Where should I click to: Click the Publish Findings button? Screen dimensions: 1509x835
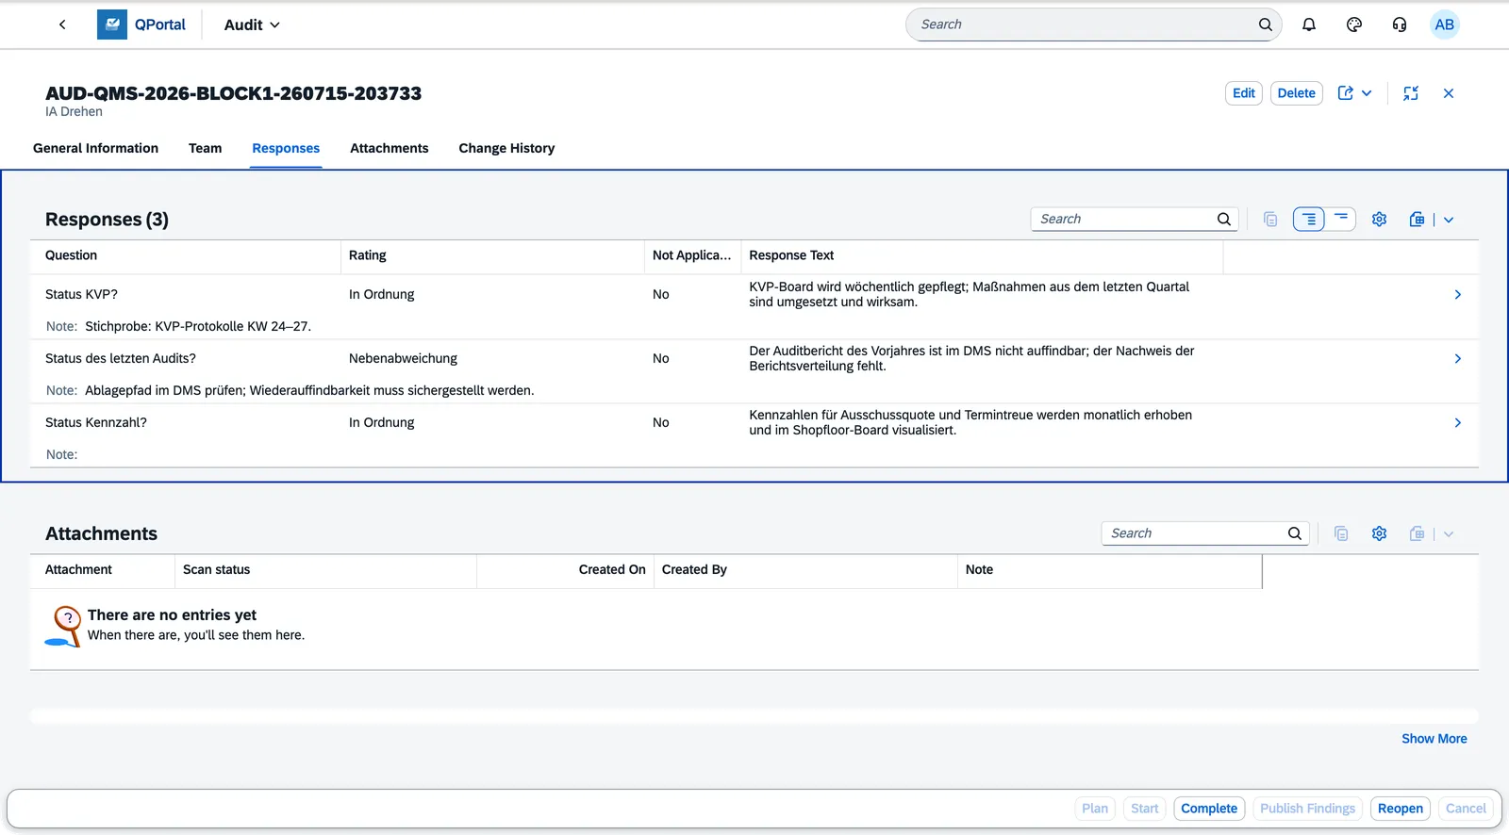click(1307, 809)
